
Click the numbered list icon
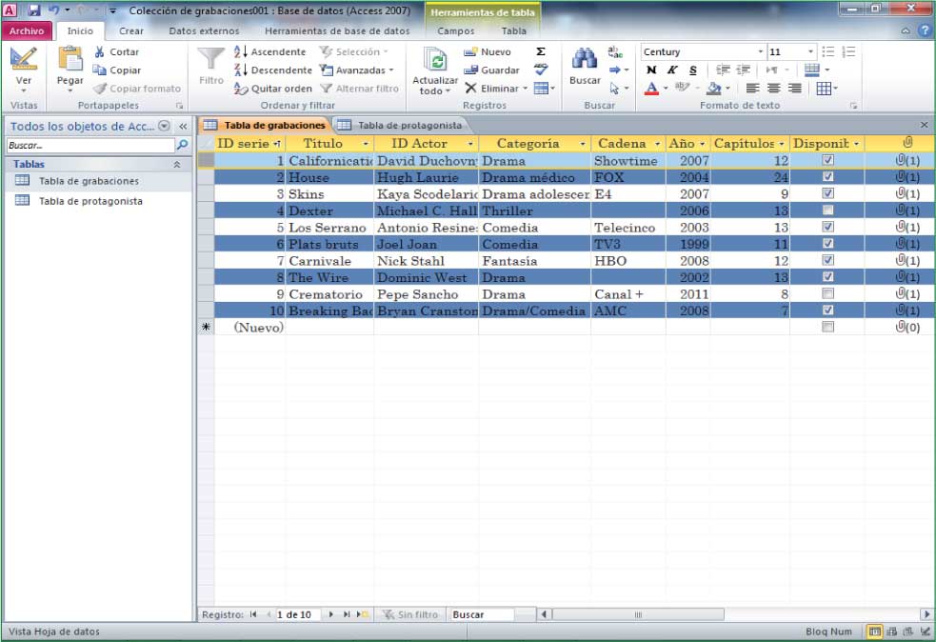(x=848, y=52)
